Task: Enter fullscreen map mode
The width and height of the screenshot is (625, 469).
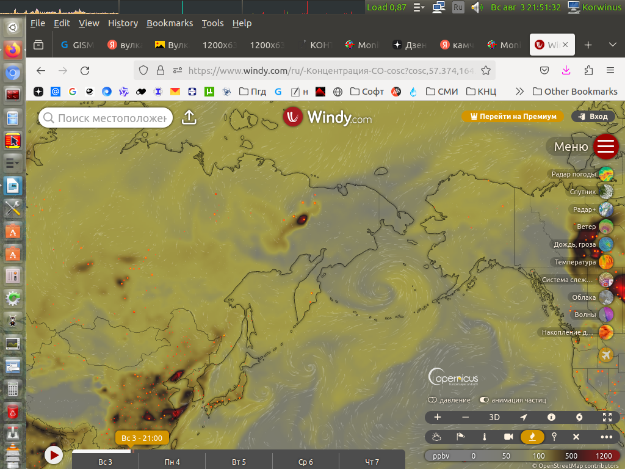Action: click(607, 417)
